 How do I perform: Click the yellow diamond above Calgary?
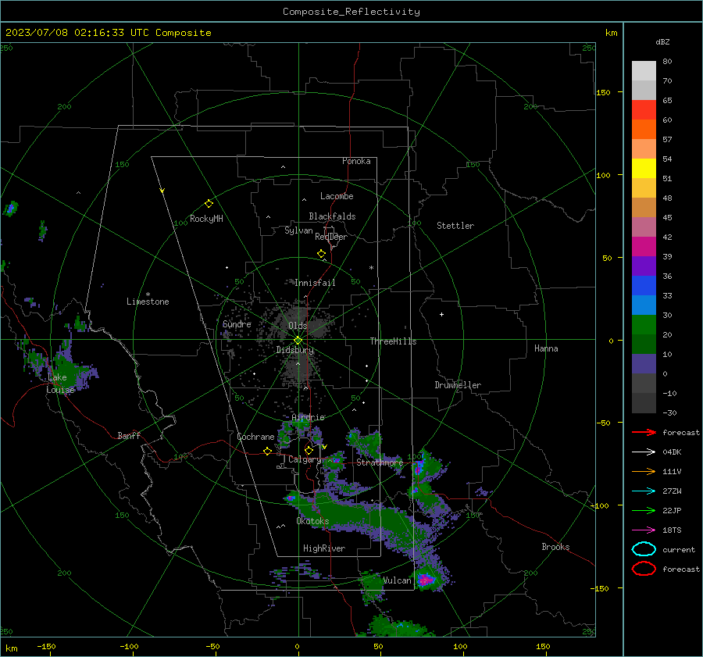point(309,450)
